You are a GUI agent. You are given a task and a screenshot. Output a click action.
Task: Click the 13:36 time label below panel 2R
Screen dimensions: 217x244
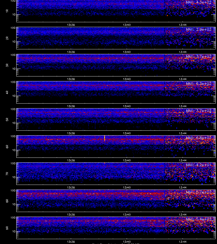[71, 52]
